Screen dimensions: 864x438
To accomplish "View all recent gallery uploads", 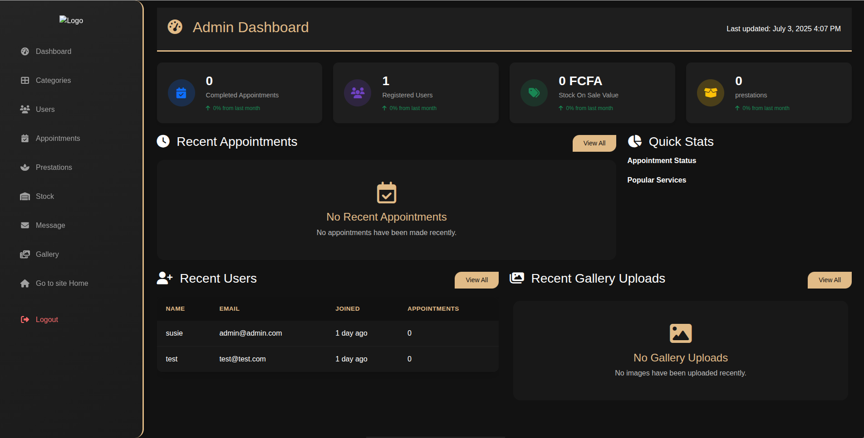I will (x=829, y=280).
